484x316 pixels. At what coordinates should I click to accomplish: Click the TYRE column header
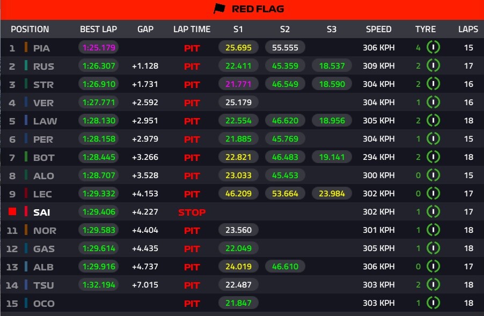click(x=426, y=29)
